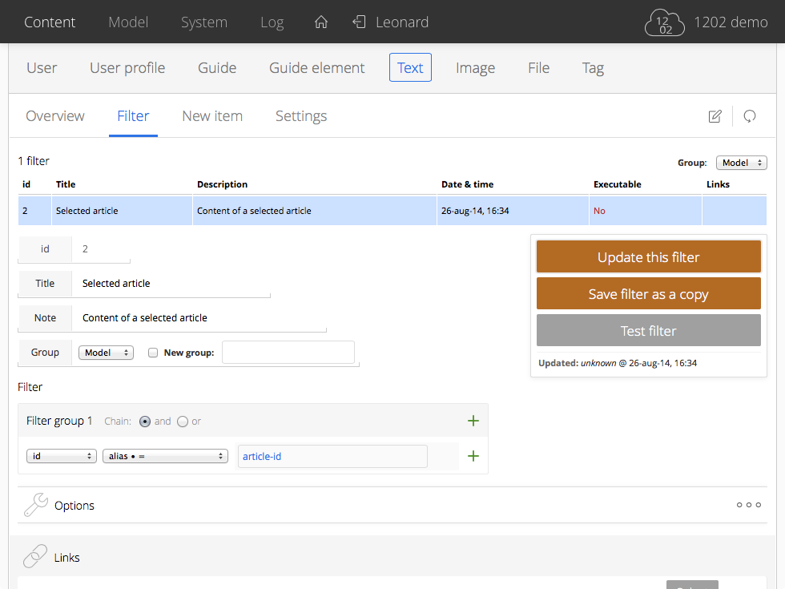The image size is (785, 589).
Task: Click the home icon in top bar
Action: 321,22
